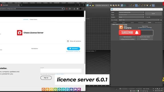Screen dimensions: 164x92
Task: Click the teal circular checkmark toolbar icon
Action: coord(125,5)
